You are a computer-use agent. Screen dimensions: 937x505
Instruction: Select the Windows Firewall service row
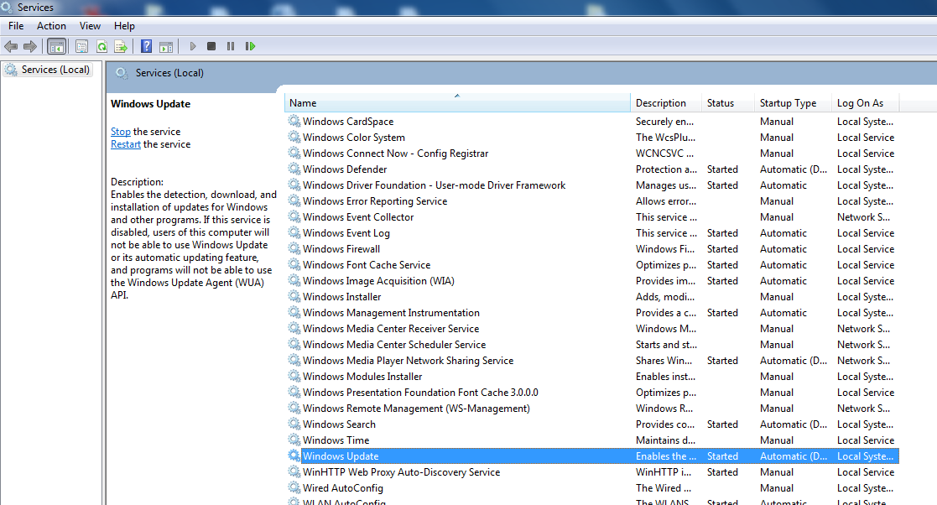pos(341,249)
